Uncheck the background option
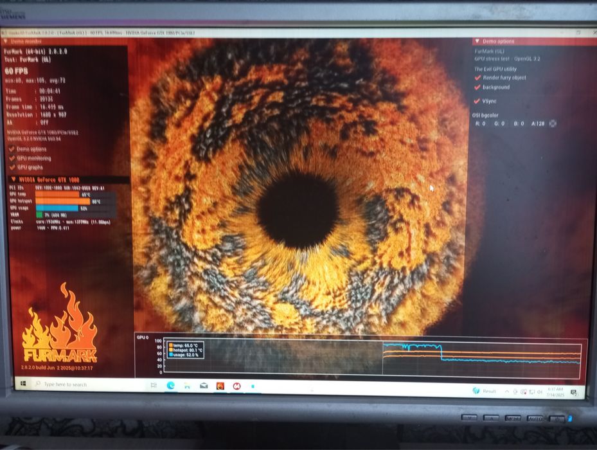597x450 pixels. (477, 87)
